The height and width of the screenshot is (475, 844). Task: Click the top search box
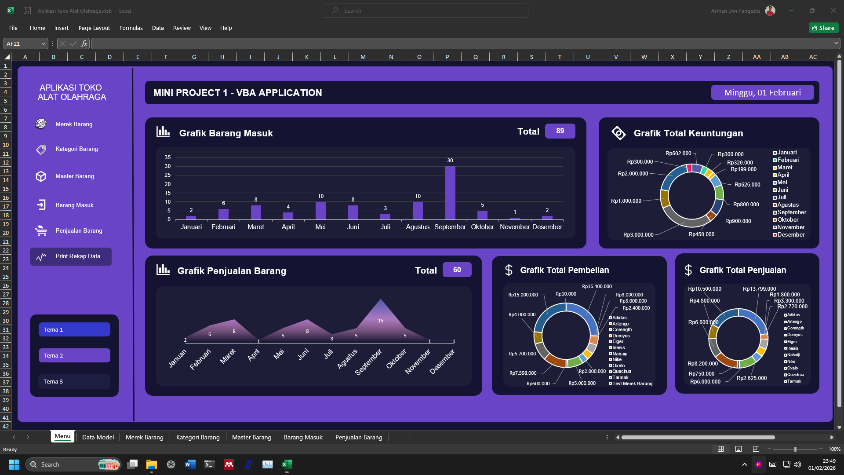(x=425, y=11)
